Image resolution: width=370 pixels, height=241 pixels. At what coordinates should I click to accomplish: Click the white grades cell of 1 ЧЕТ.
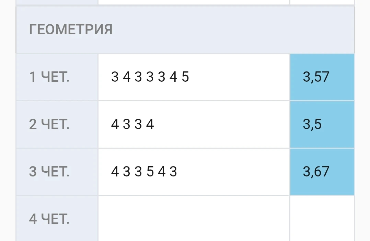[240, 77]
